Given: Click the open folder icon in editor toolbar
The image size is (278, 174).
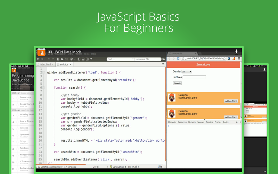Looking at the screenshot, I should pos(62,59).
